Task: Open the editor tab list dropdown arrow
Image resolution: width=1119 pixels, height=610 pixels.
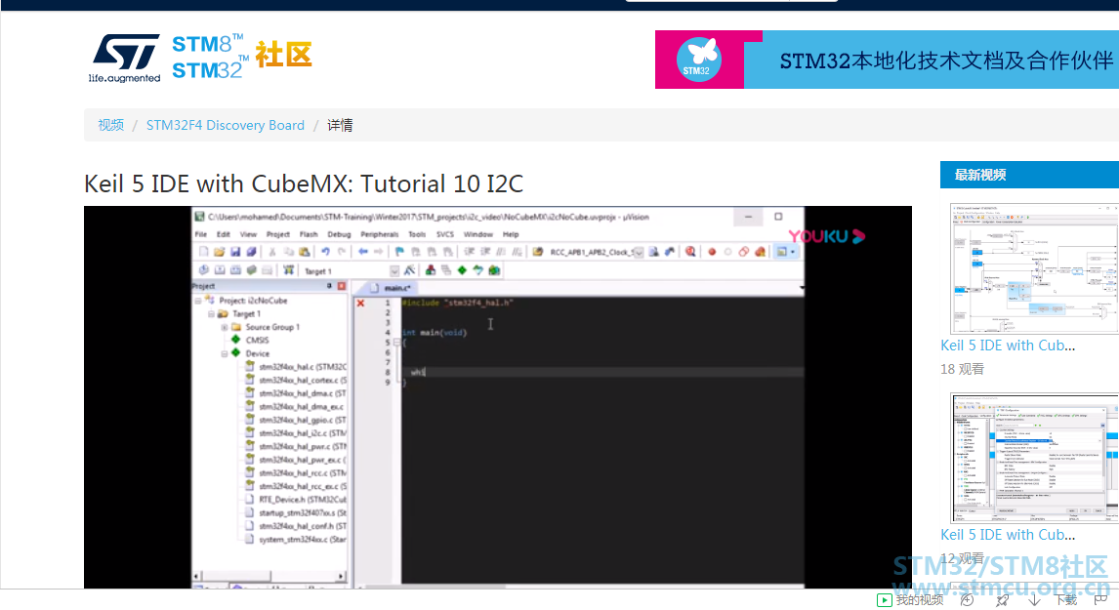Action: 802,288
